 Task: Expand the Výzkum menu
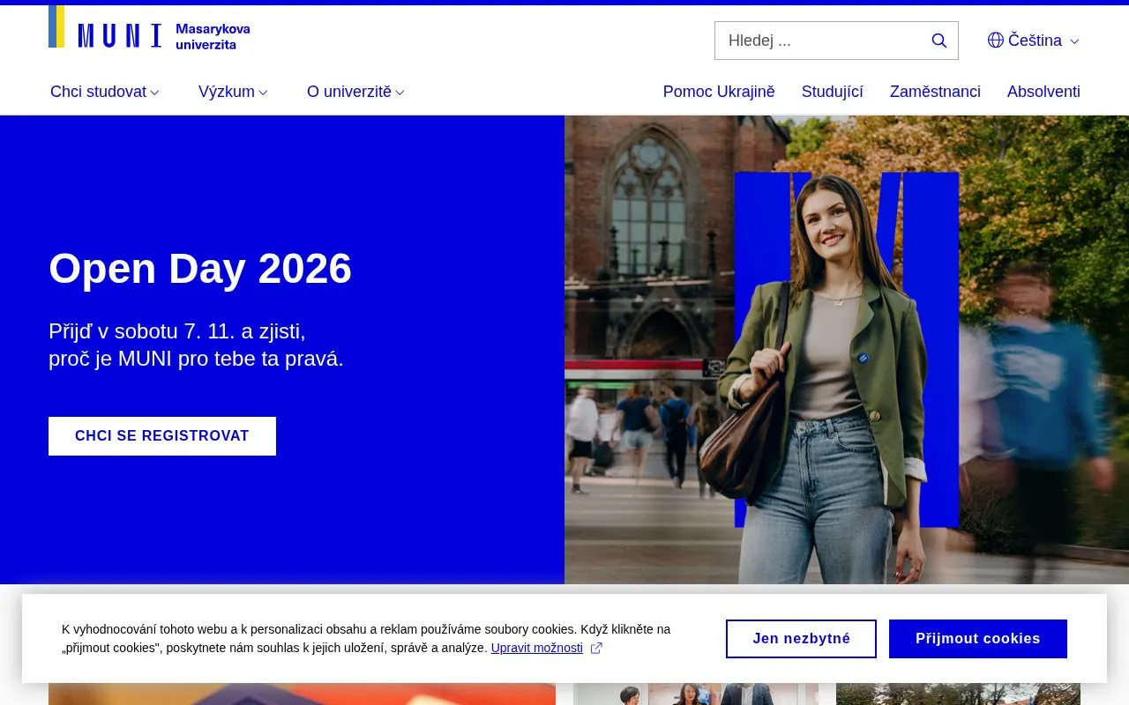233,92
